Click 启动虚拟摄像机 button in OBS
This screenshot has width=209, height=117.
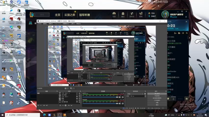tap(157, 98)
